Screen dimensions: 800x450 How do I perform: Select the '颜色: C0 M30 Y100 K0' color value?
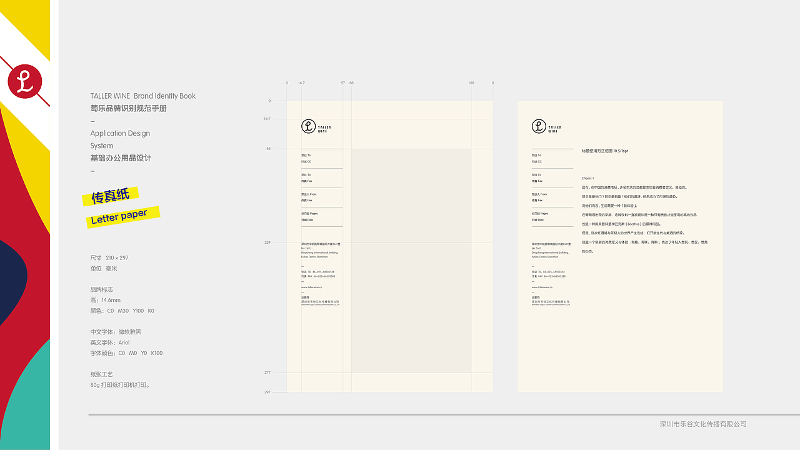(122, 311)
